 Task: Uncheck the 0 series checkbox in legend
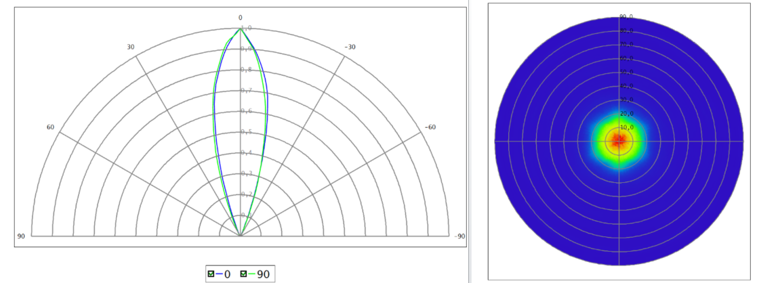[211, 274]
